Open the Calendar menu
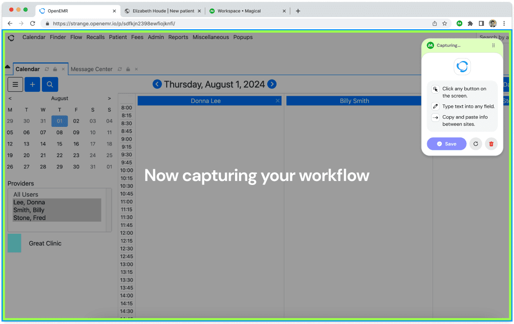Screen dimensions: 514x324 click(x=34, y=37)
